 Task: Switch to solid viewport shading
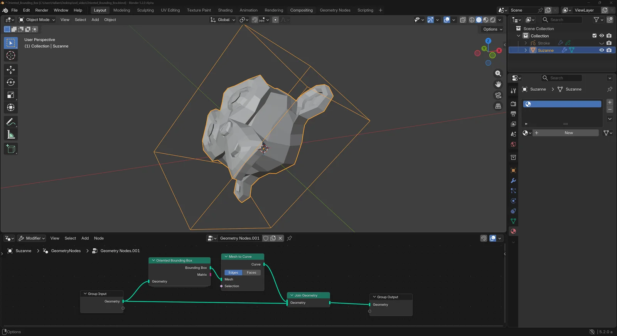click(x=479, y=20)
